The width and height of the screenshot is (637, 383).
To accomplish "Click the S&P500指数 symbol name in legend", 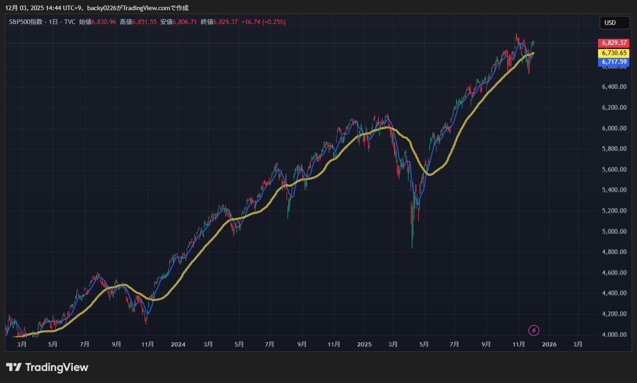I will click(26, 22).
